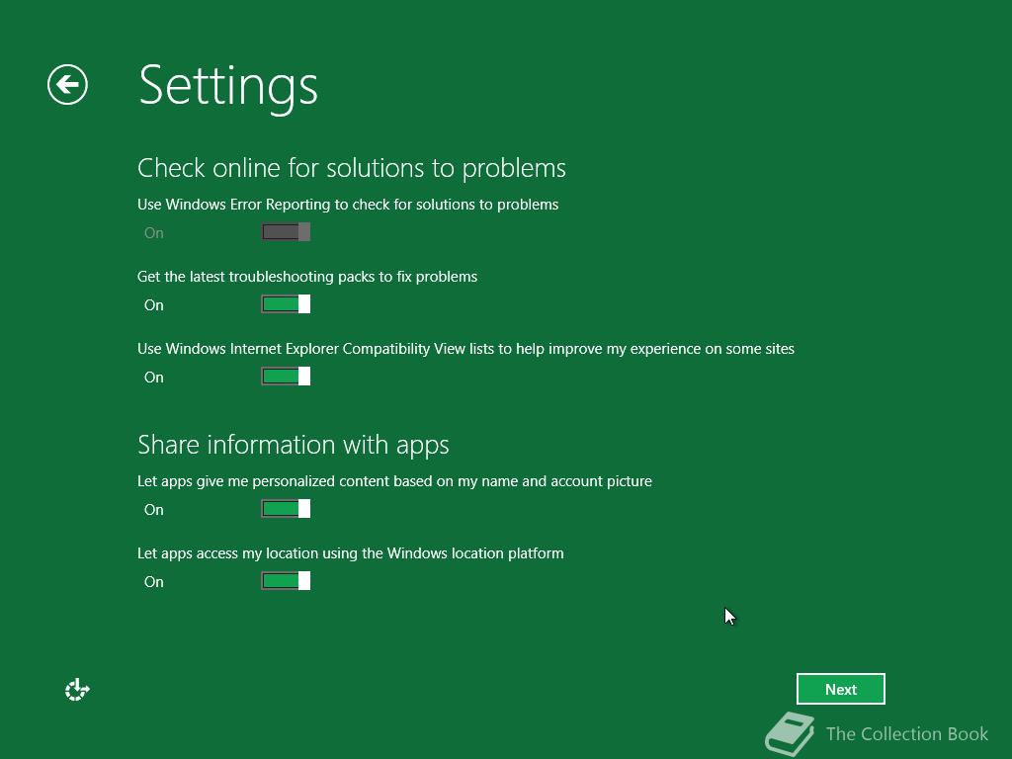The width and height of the screenshot is (1012, 759).
Task: Click the 'Settings' page title
Action: (x=228, y=87)
